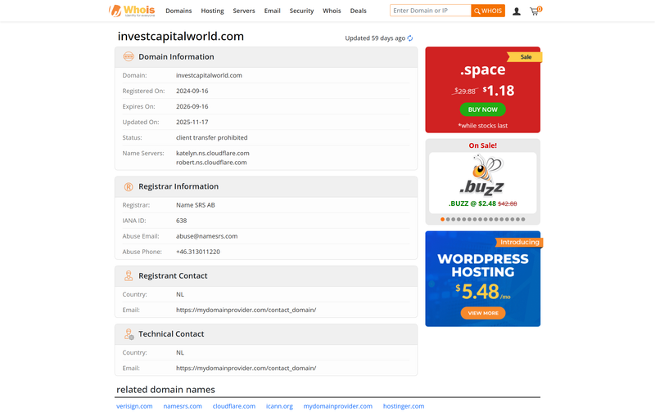Click Registered On date 2024-09-16
The width and height of the screenshot is (655, 420).
point(192,91)
